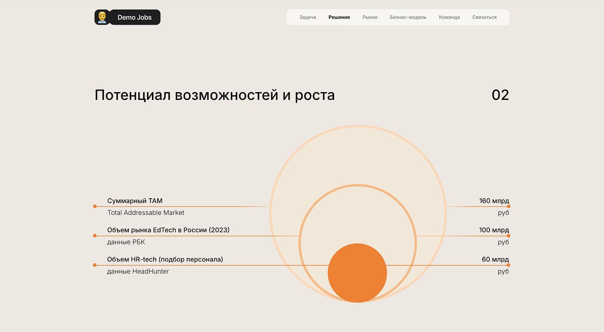
Task: Go to the Рынок section
Action: (370, 17)
